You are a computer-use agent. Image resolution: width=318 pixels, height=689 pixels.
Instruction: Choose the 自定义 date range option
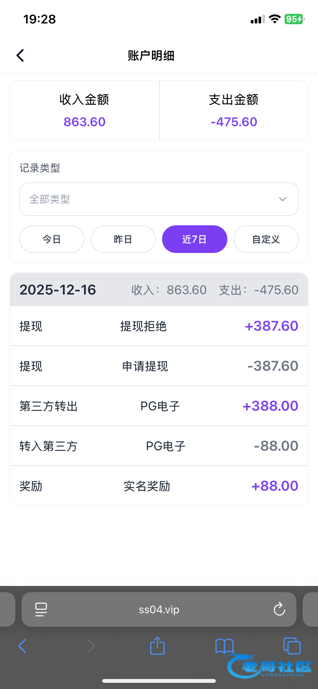(x=266, y=239)
